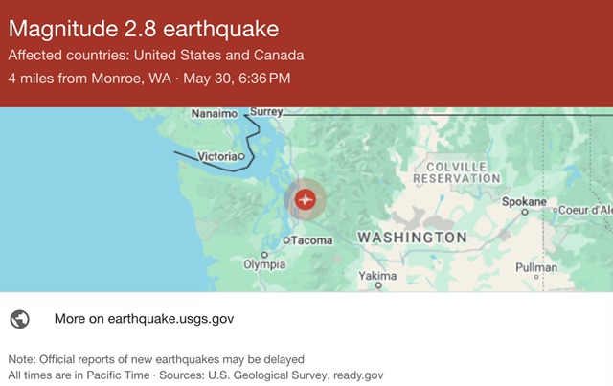Image resolution: width=613 pixels, height=386 pixels.
Task: Select the Affected countries text in the header
Action: point(156,55)
